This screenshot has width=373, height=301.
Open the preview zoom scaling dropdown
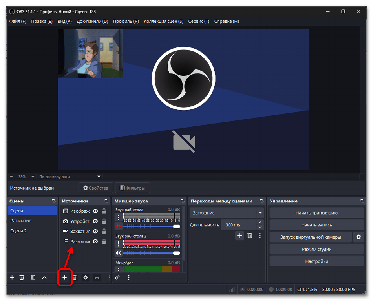click(x=99, y=177)
